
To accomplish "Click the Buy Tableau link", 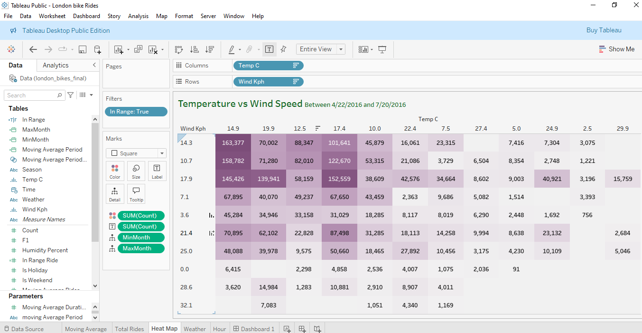I will point(604,30).
